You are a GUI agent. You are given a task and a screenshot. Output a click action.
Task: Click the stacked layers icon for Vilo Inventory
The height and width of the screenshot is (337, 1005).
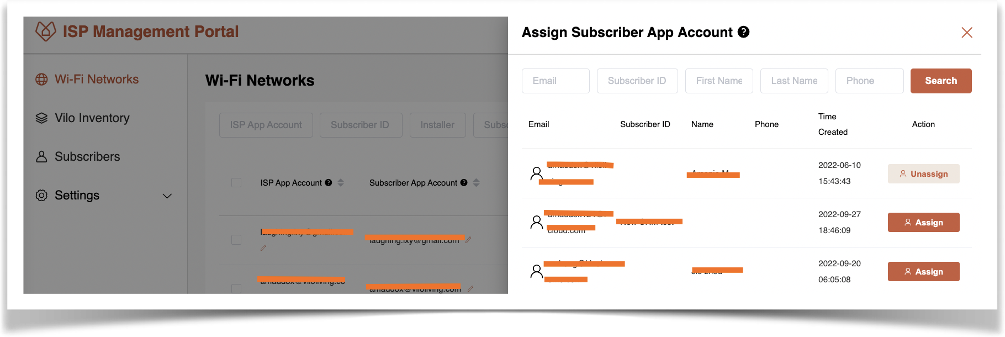[x=41, y=118]
